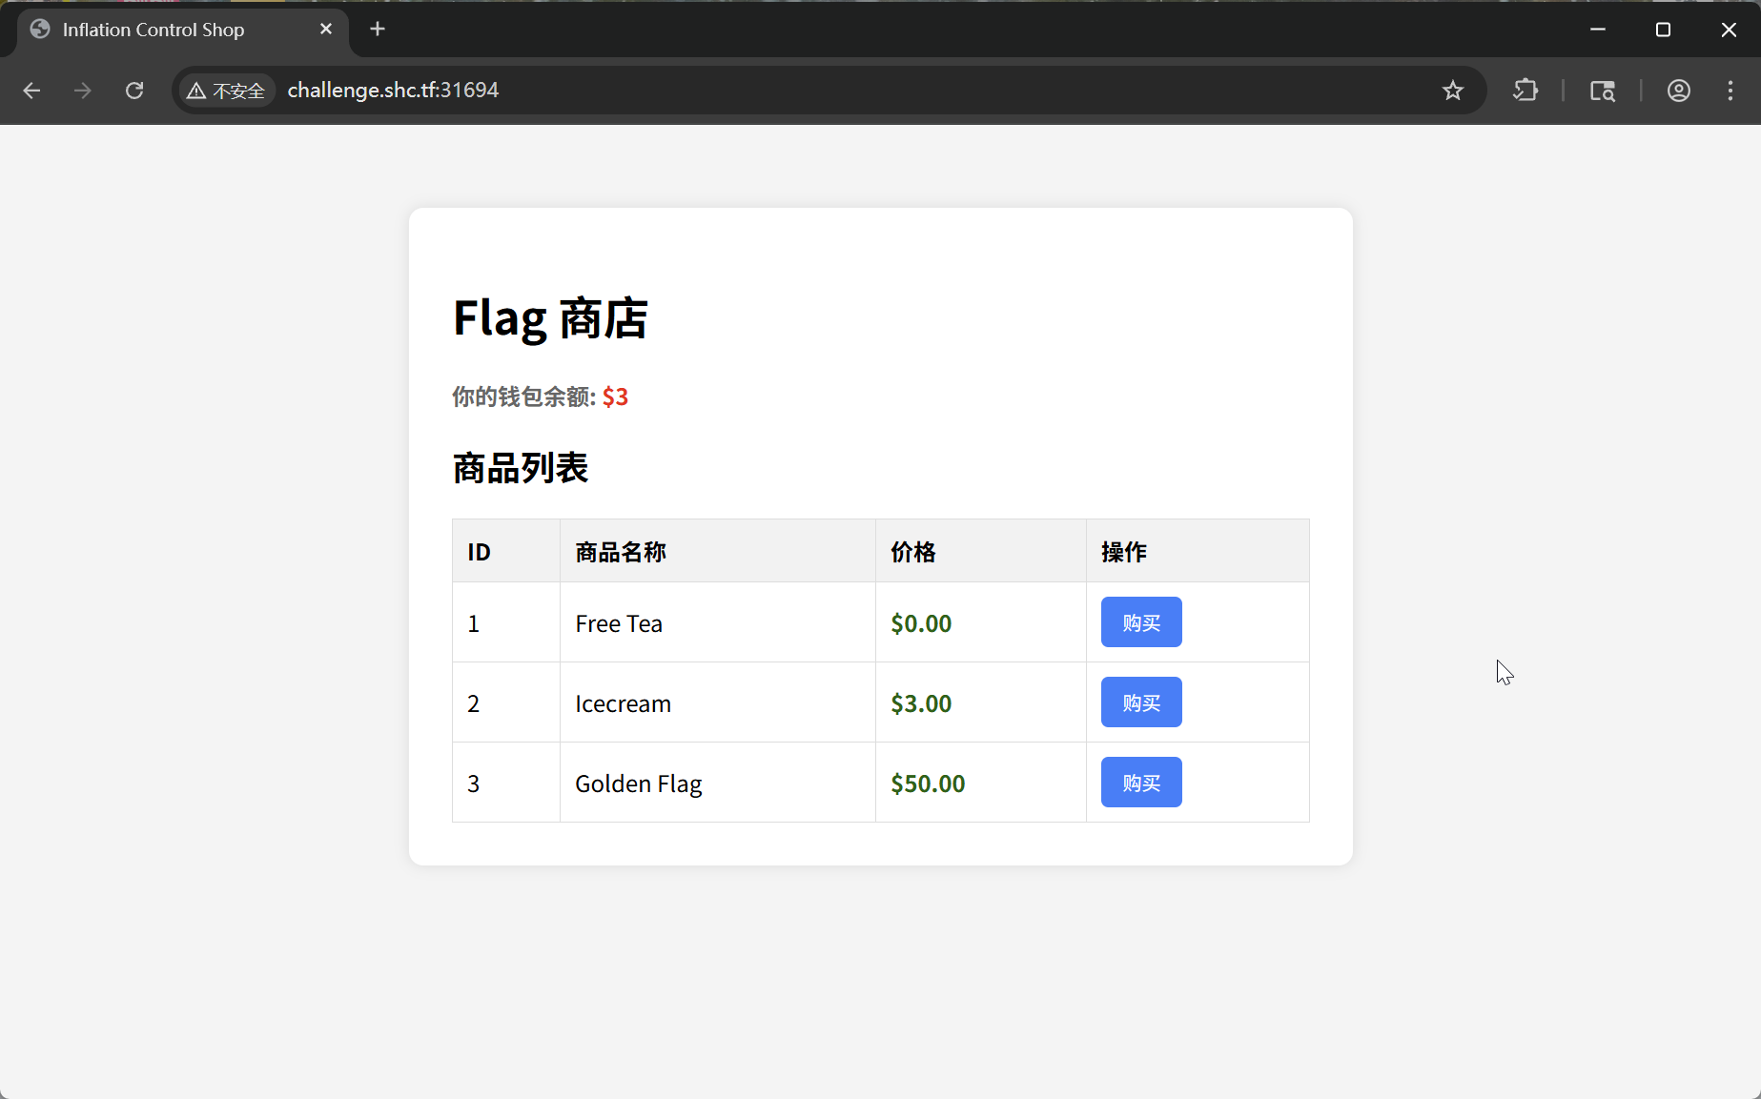Image resolution: width=1761 pixels, height=1099 pixels.
Task: Click the $3 wallet balance amount
Action: tap(615, 397)
